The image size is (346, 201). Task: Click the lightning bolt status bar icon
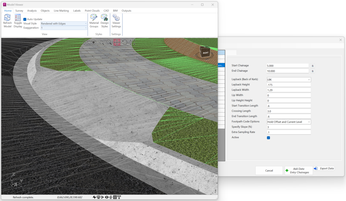point(94,197)
